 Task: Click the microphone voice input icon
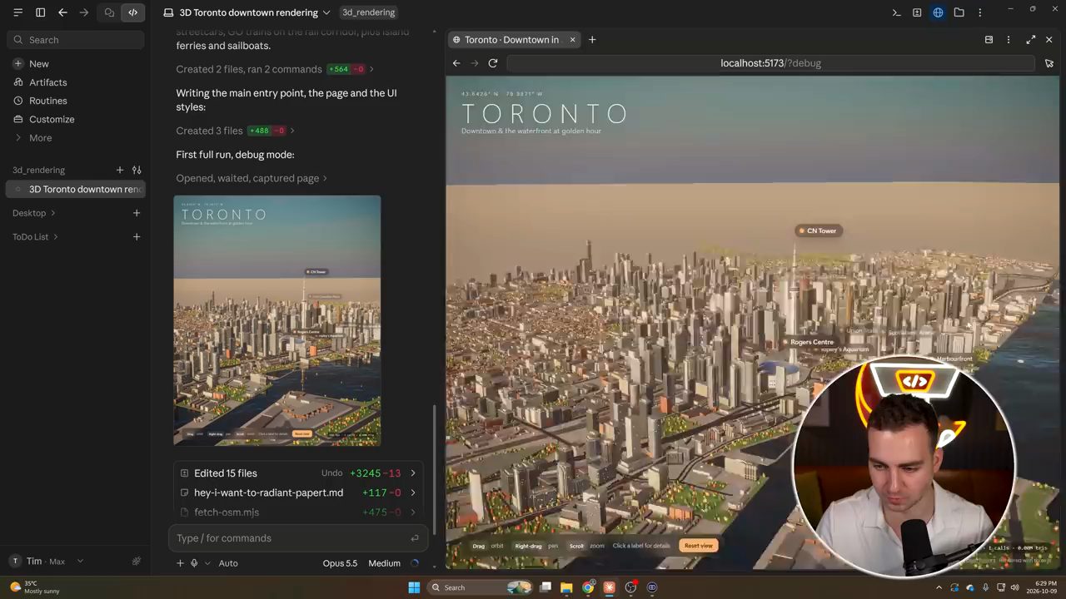[194, 563]
